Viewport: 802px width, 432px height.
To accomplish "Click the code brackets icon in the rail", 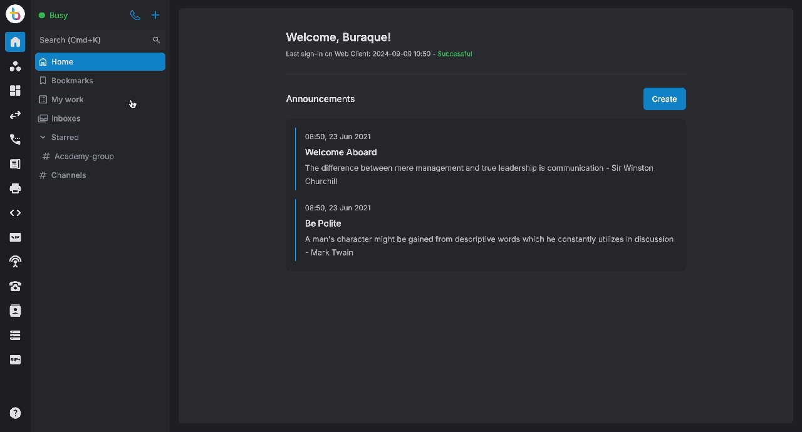I will (x=15, y=213).
